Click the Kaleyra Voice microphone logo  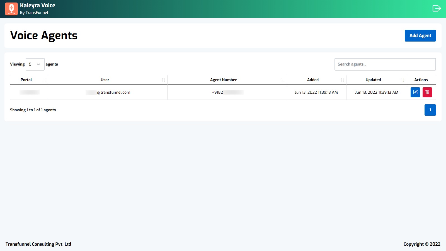[11, 9]
